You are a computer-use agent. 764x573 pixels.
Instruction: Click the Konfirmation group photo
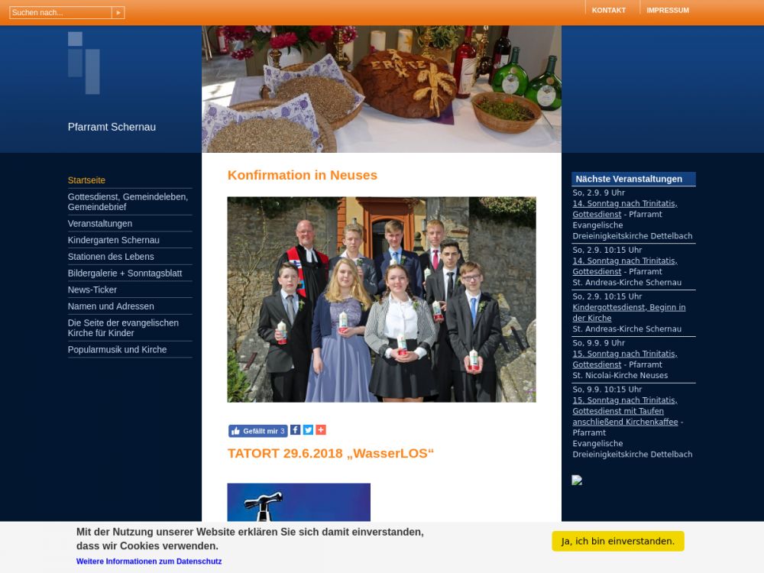click(x=381, y=299)
